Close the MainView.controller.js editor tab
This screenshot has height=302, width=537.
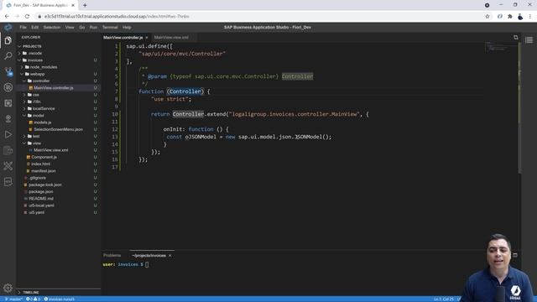coord(147,38)
